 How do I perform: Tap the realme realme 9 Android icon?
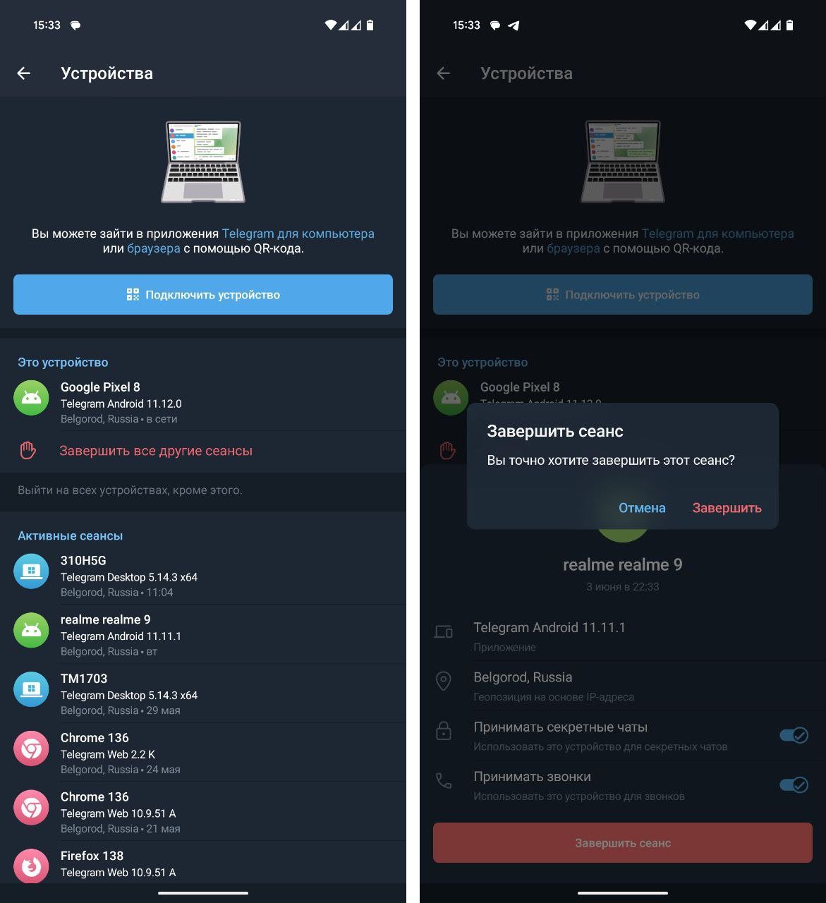31,630
